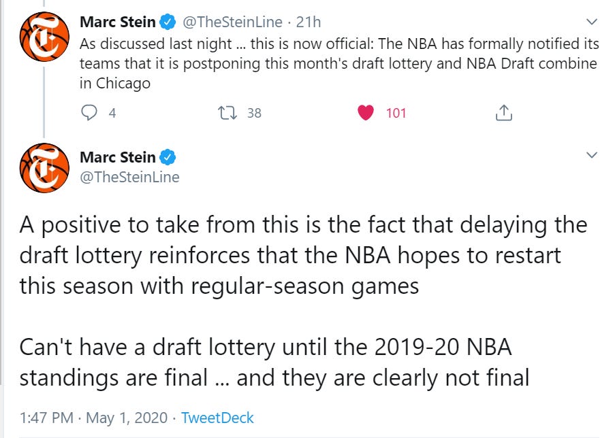Open the @TheSteinLine handle in first tweet
613x438 pixels.
pos(232,22)
